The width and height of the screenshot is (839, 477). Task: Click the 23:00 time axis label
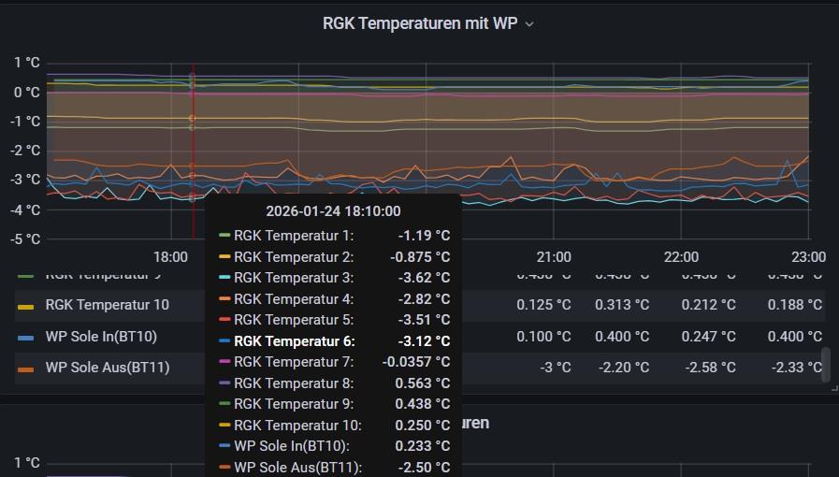coord(807,257)
